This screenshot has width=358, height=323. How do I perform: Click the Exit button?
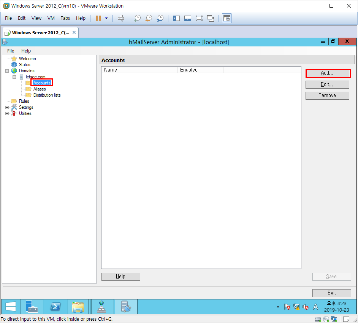tap(331, 293)
